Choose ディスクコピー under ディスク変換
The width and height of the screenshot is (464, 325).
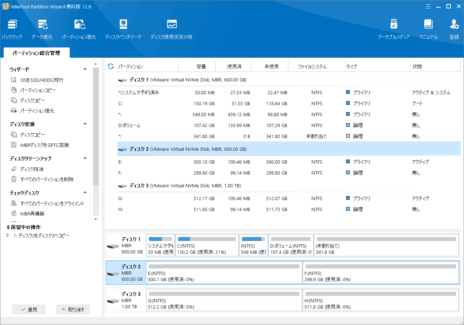click(x=28, y=135)
